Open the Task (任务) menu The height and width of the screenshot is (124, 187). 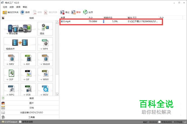coord(5,7)
